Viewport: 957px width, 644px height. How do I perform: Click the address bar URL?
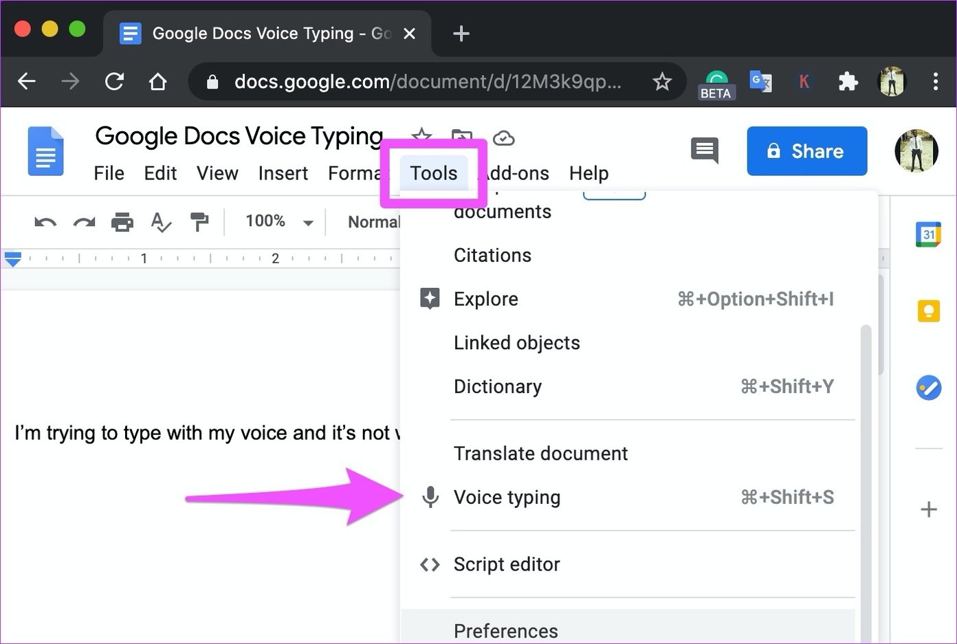pos(428,82)
